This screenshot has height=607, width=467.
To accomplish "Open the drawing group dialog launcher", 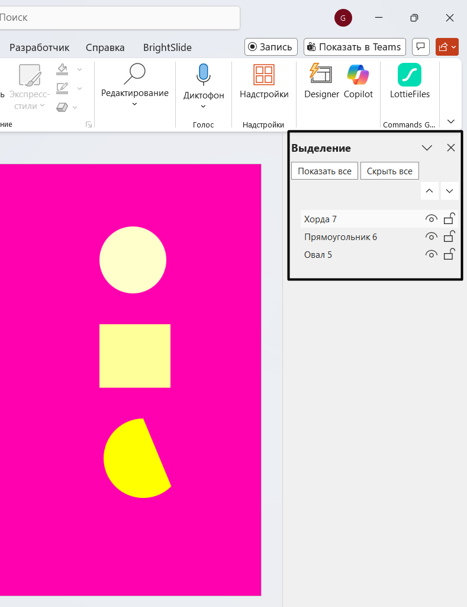I will point(89,124).
